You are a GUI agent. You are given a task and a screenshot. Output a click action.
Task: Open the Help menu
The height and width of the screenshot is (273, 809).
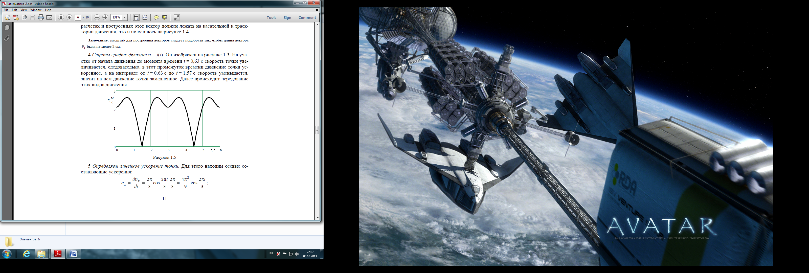48,10
